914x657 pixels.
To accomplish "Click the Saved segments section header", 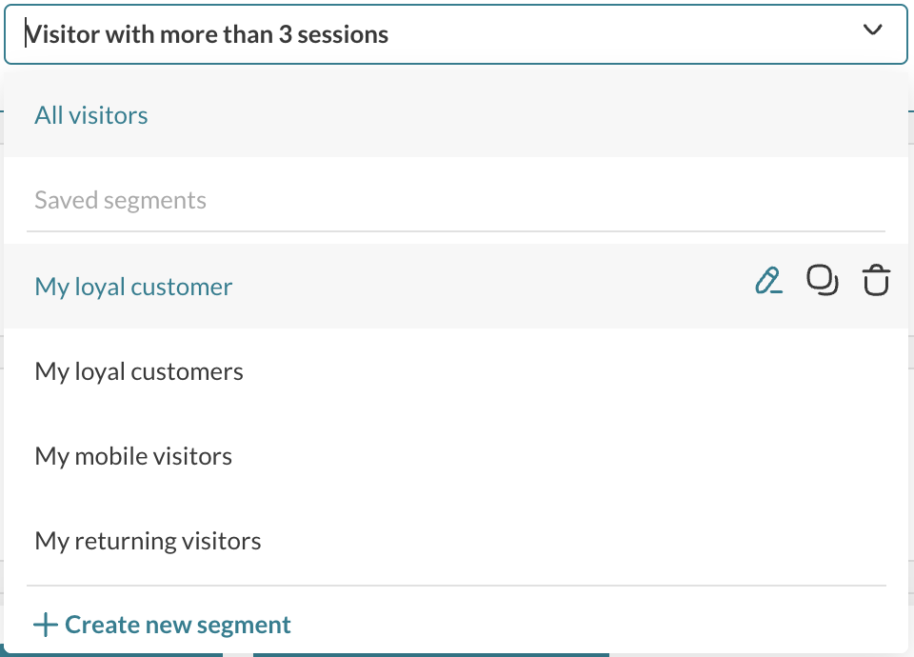I will (x=120, y=200).
